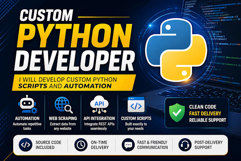Viewport: 241px width, 161px height.
Task: Click the DEVELOPER heading text
Action: tap(74, 60)
